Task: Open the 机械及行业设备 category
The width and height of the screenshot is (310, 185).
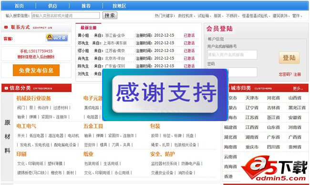Action: tap(33, 98)
